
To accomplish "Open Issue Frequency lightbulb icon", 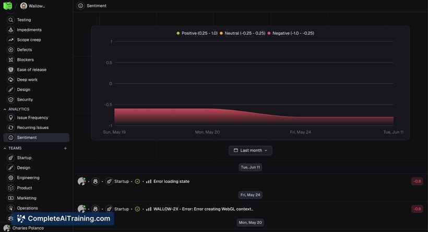I will point(10,118).
